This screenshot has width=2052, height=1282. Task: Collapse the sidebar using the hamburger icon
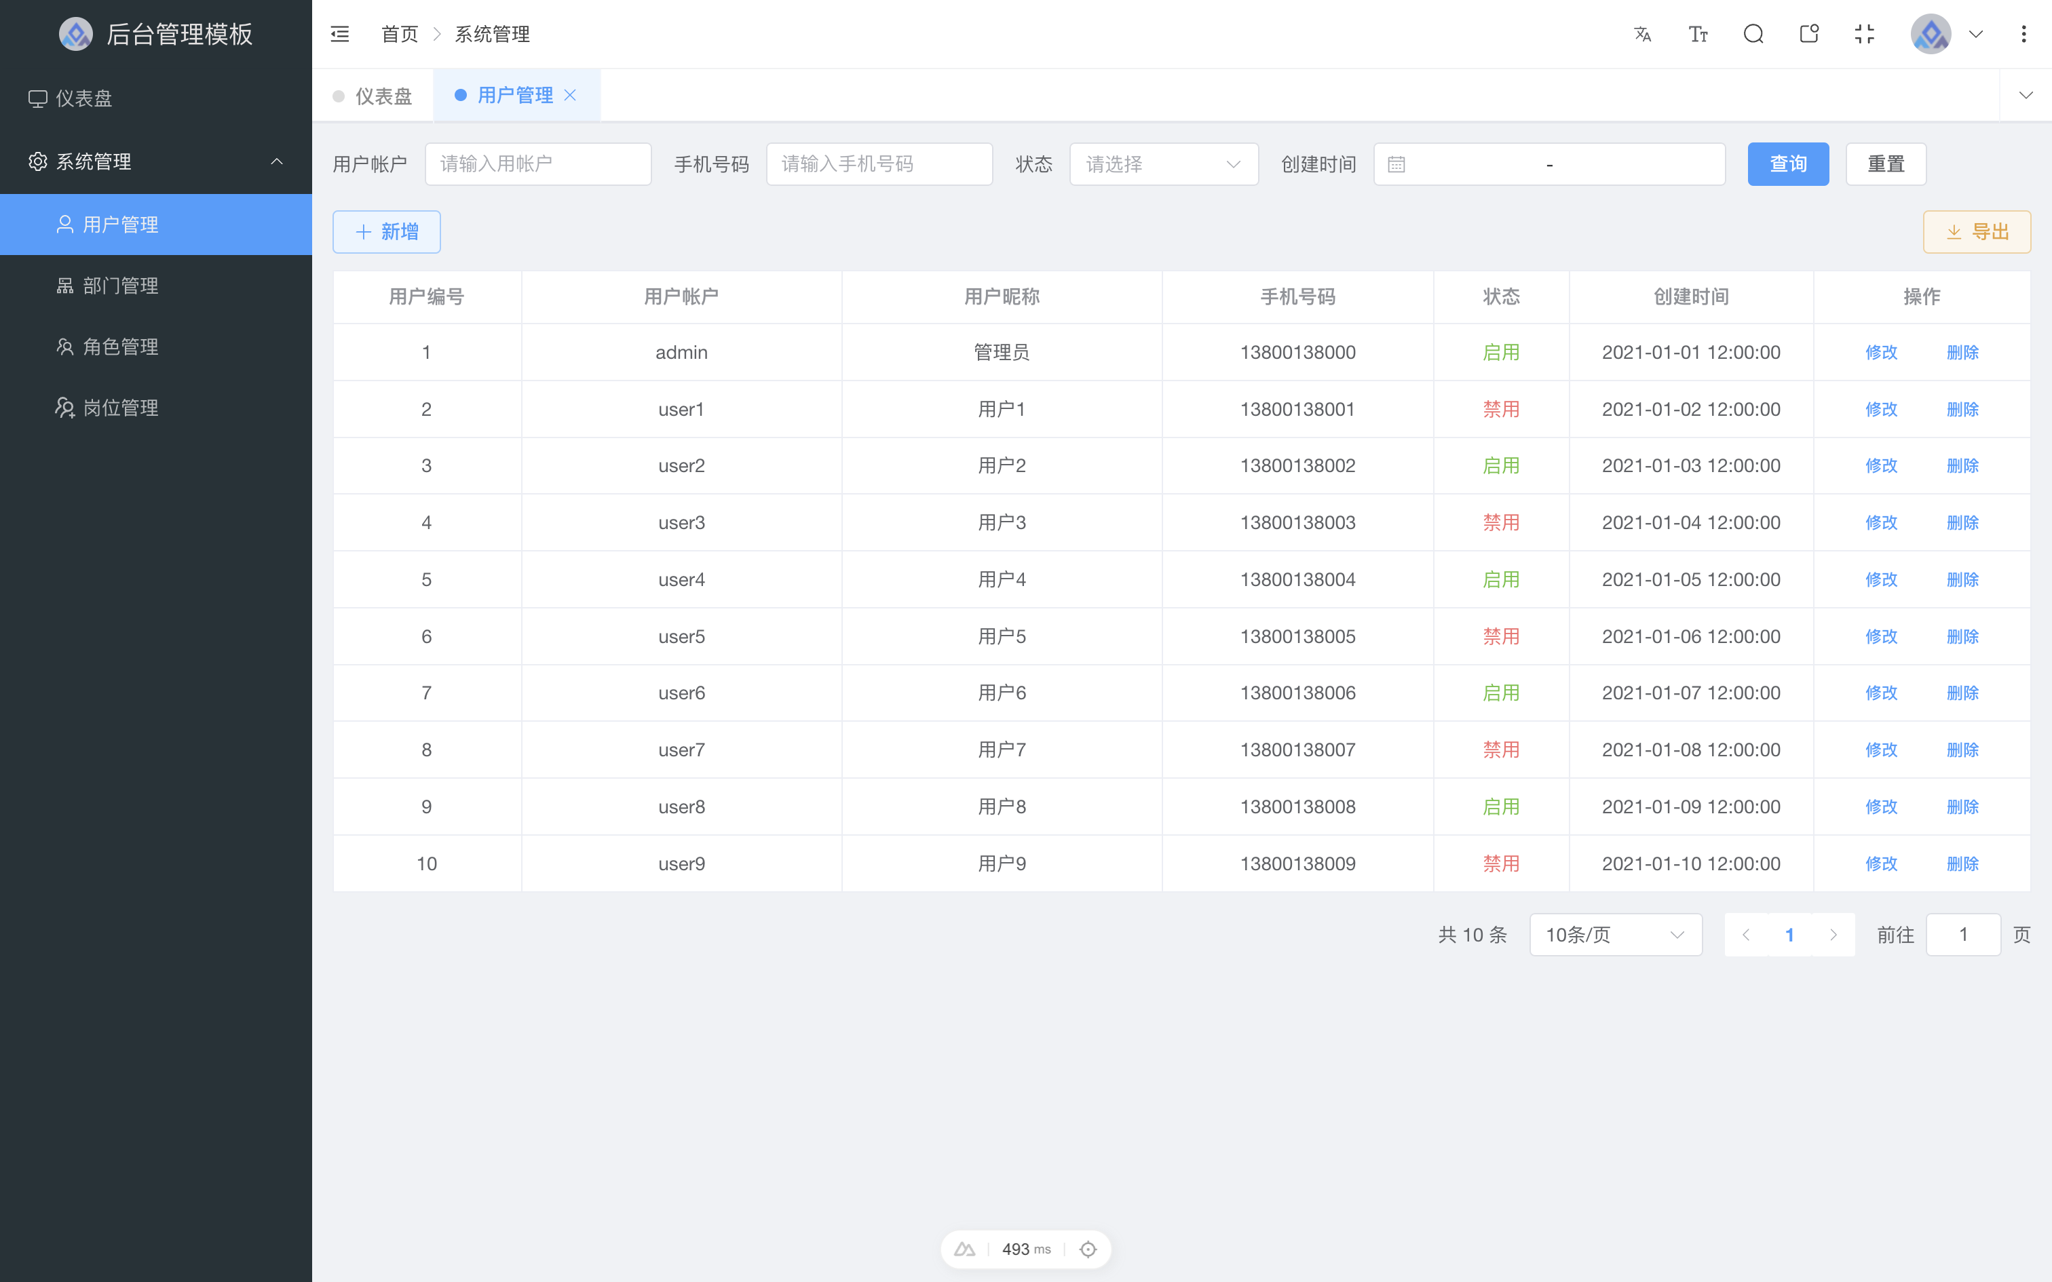340,34
